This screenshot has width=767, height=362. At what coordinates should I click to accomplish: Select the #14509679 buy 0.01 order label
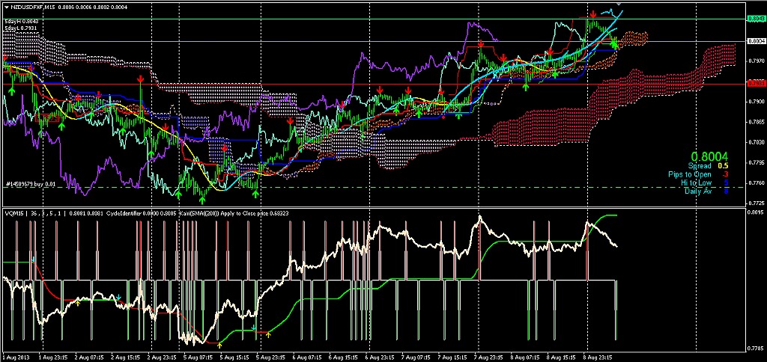30,183
